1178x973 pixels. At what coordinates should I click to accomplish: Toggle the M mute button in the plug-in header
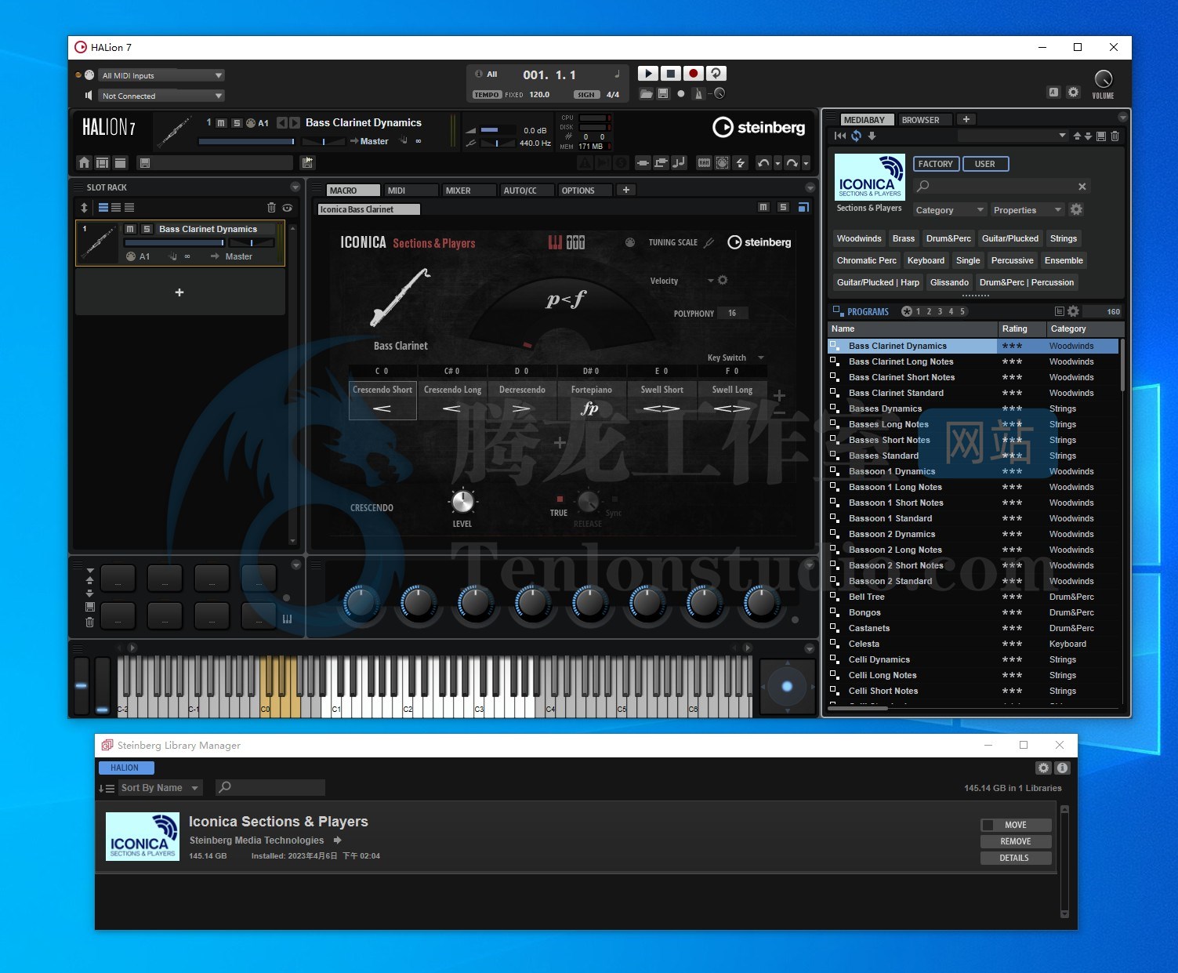(x=222, y=122)
